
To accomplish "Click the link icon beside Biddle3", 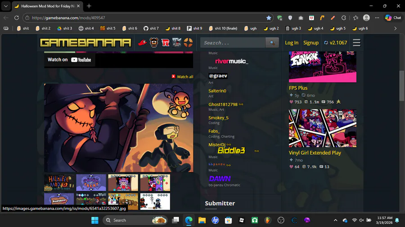I will click(256, 151).
